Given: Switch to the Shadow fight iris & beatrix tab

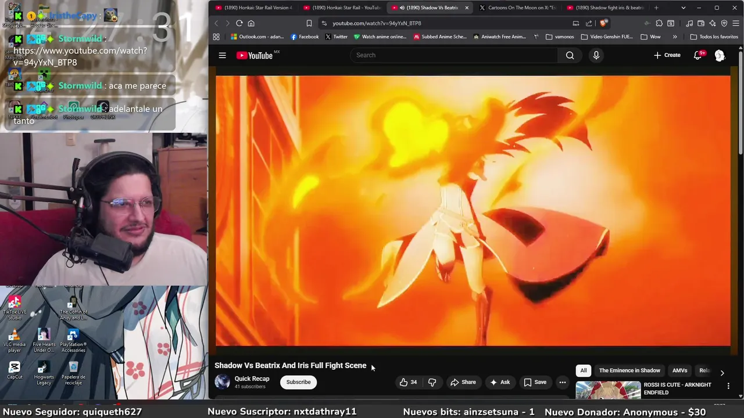Looking at the screenshot, I should [x=605, y=8].
